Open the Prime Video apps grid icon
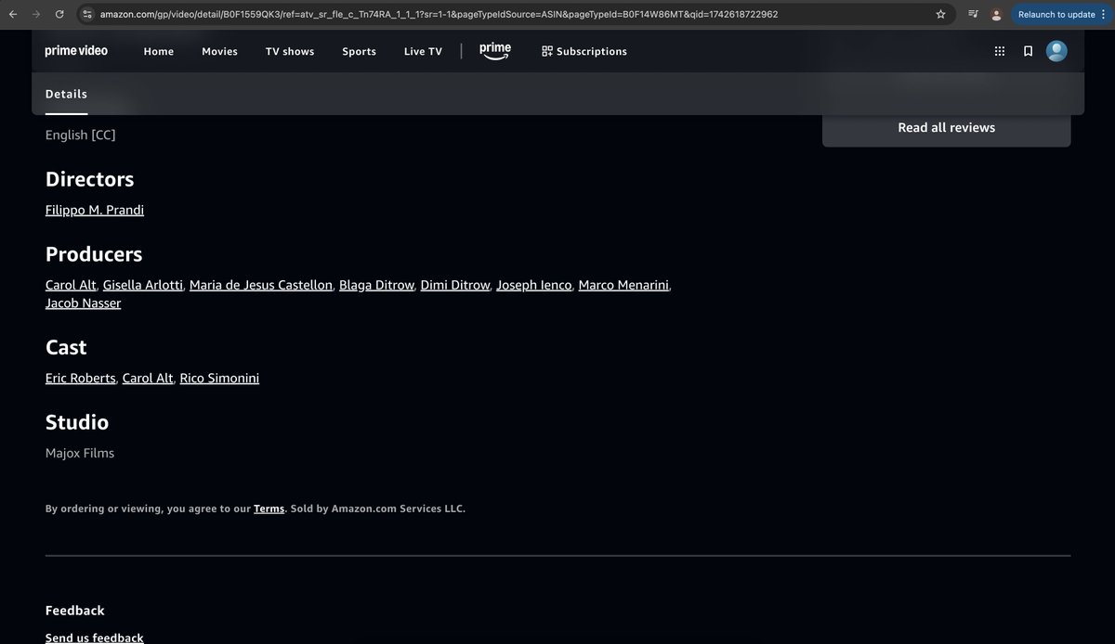 pyautogui.click(x=1000, y=51)
